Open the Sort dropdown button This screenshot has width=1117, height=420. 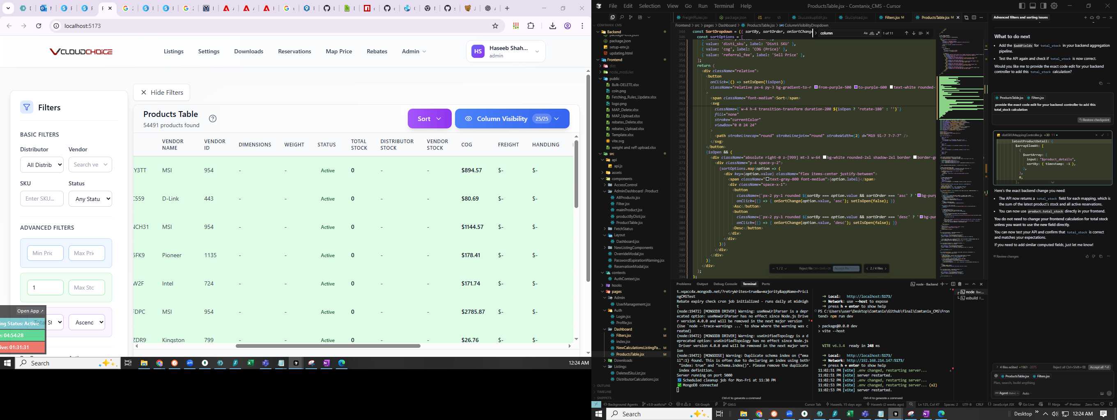429,119
